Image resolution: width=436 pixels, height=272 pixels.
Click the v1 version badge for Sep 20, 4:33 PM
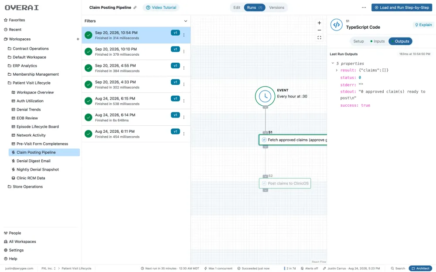(175, 82)
